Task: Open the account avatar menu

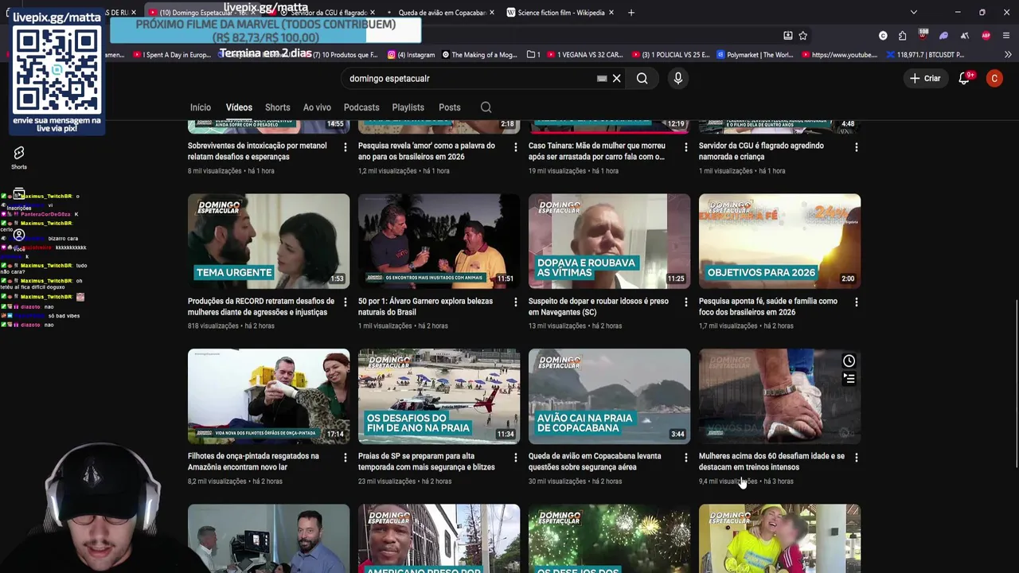Action: 994,78
